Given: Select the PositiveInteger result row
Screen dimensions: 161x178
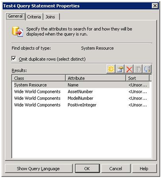Looking at the screenshot, I should click(x=81, y=105).
